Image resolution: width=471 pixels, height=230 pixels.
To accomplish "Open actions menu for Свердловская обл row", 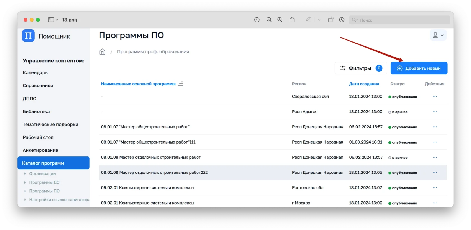I will (x=435, y=97).
